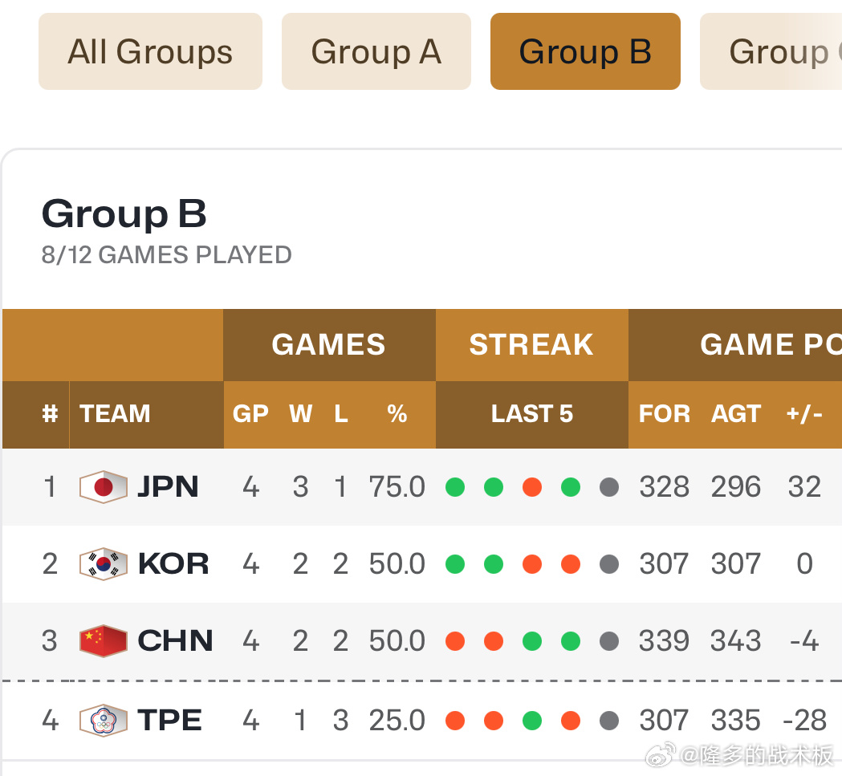
Task: Click the Japan flag icon
Action: (x=104, y=487)
